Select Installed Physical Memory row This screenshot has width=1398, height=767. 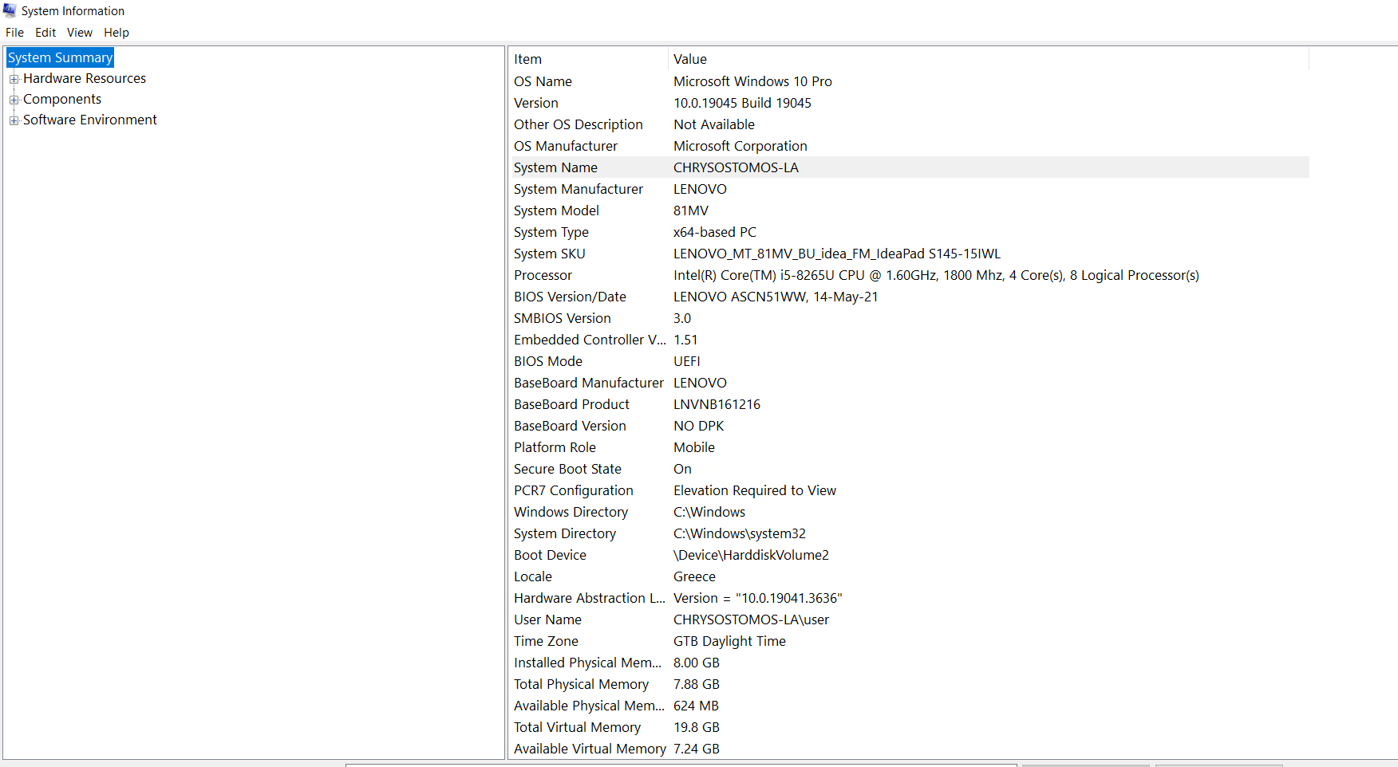[909, 663]
